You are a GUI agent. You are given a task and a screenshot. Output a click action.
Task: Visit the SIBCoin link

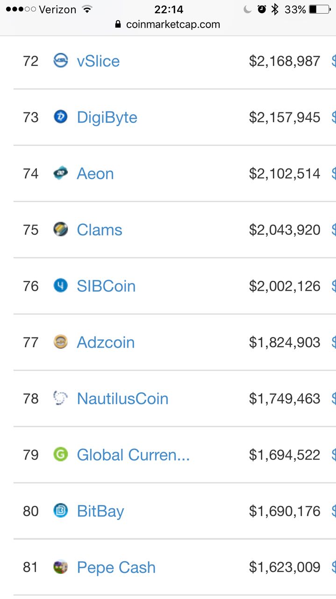click(106, 286)
